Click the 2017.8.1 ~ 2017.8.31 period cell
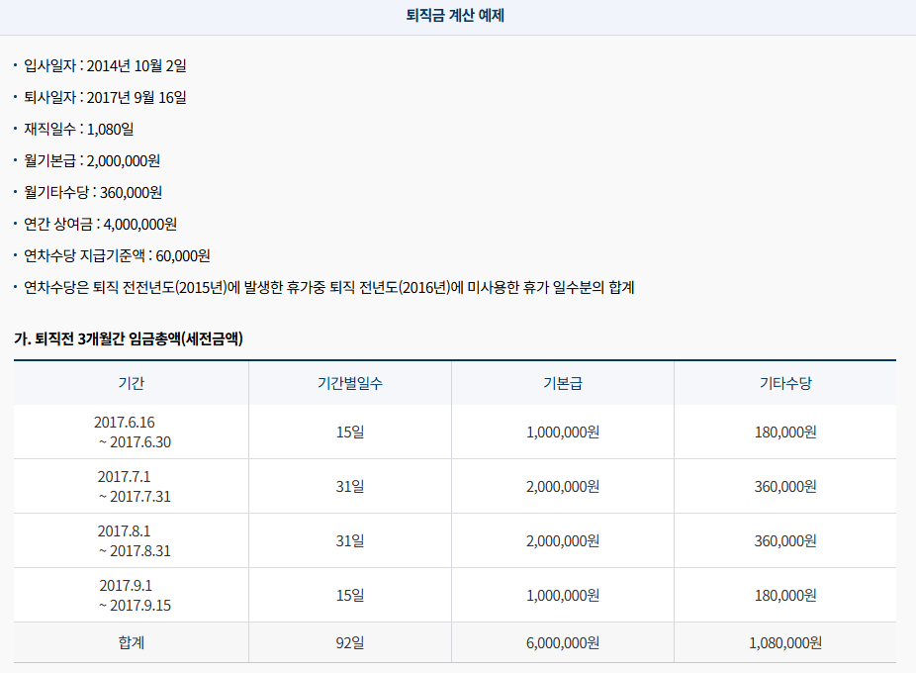Screen dimensions: 916x673 pos(134,540)
